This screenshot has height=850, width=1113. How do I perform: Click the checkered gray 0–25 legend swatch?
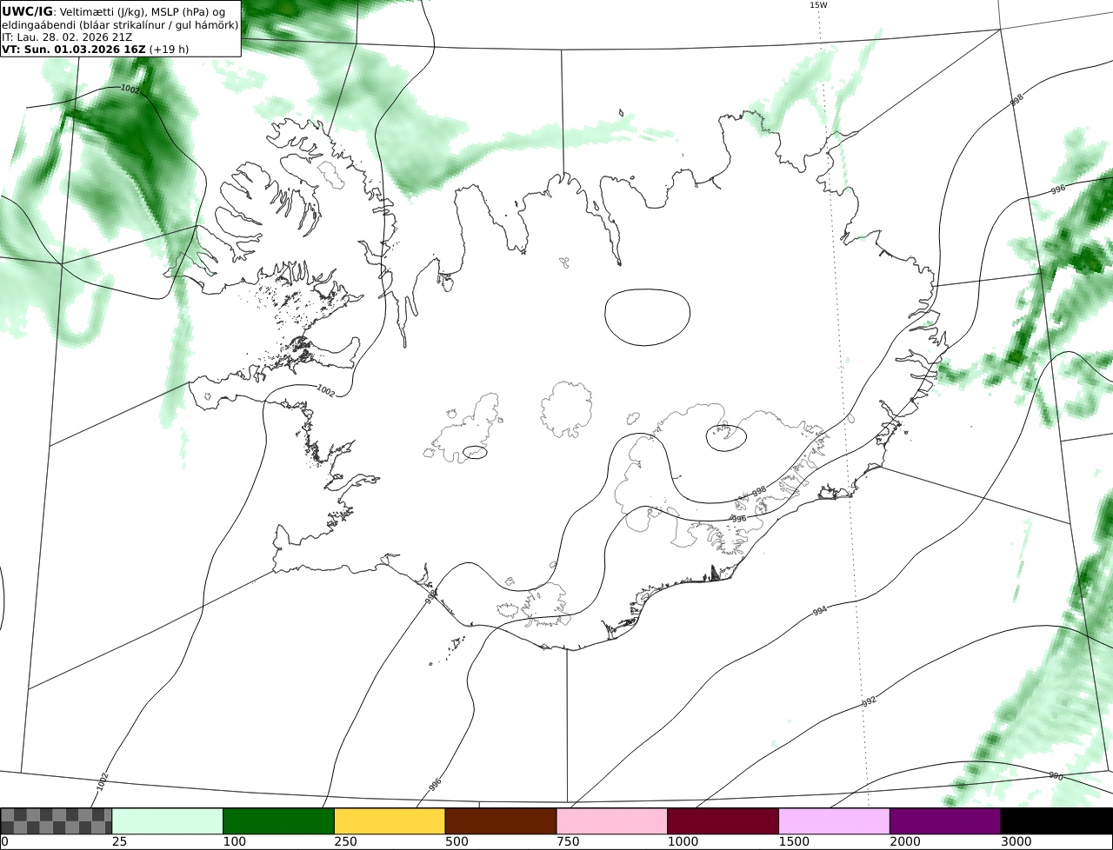[x=57, y=821]
